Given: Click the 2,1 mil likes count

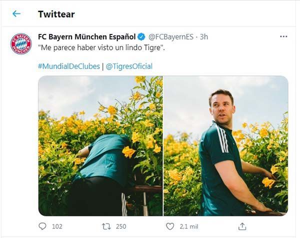Looking at the screenshot, I should [188, 226].
